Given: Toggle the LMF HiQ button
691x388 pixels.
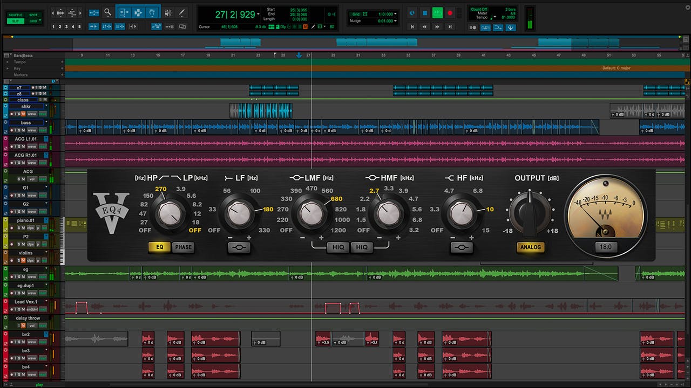Looking at the screenshot, I should click(x=337, y=247).
